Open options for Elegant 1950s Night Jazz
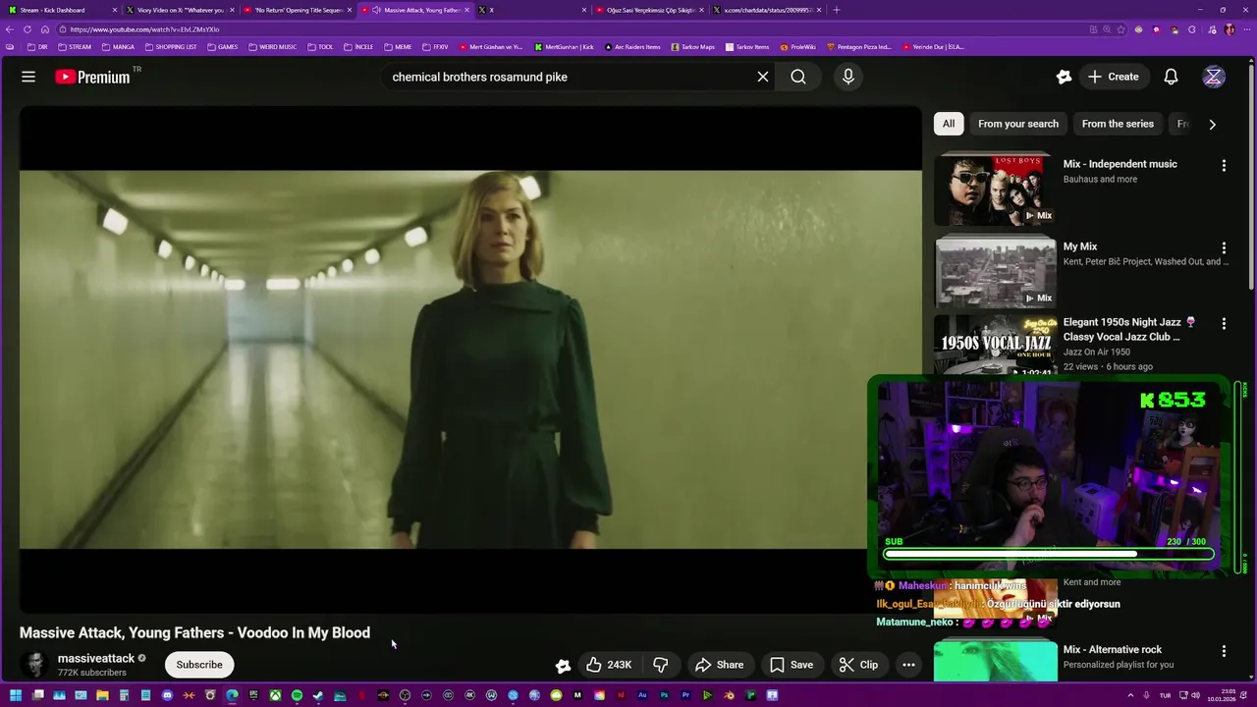 [1224, 324]
